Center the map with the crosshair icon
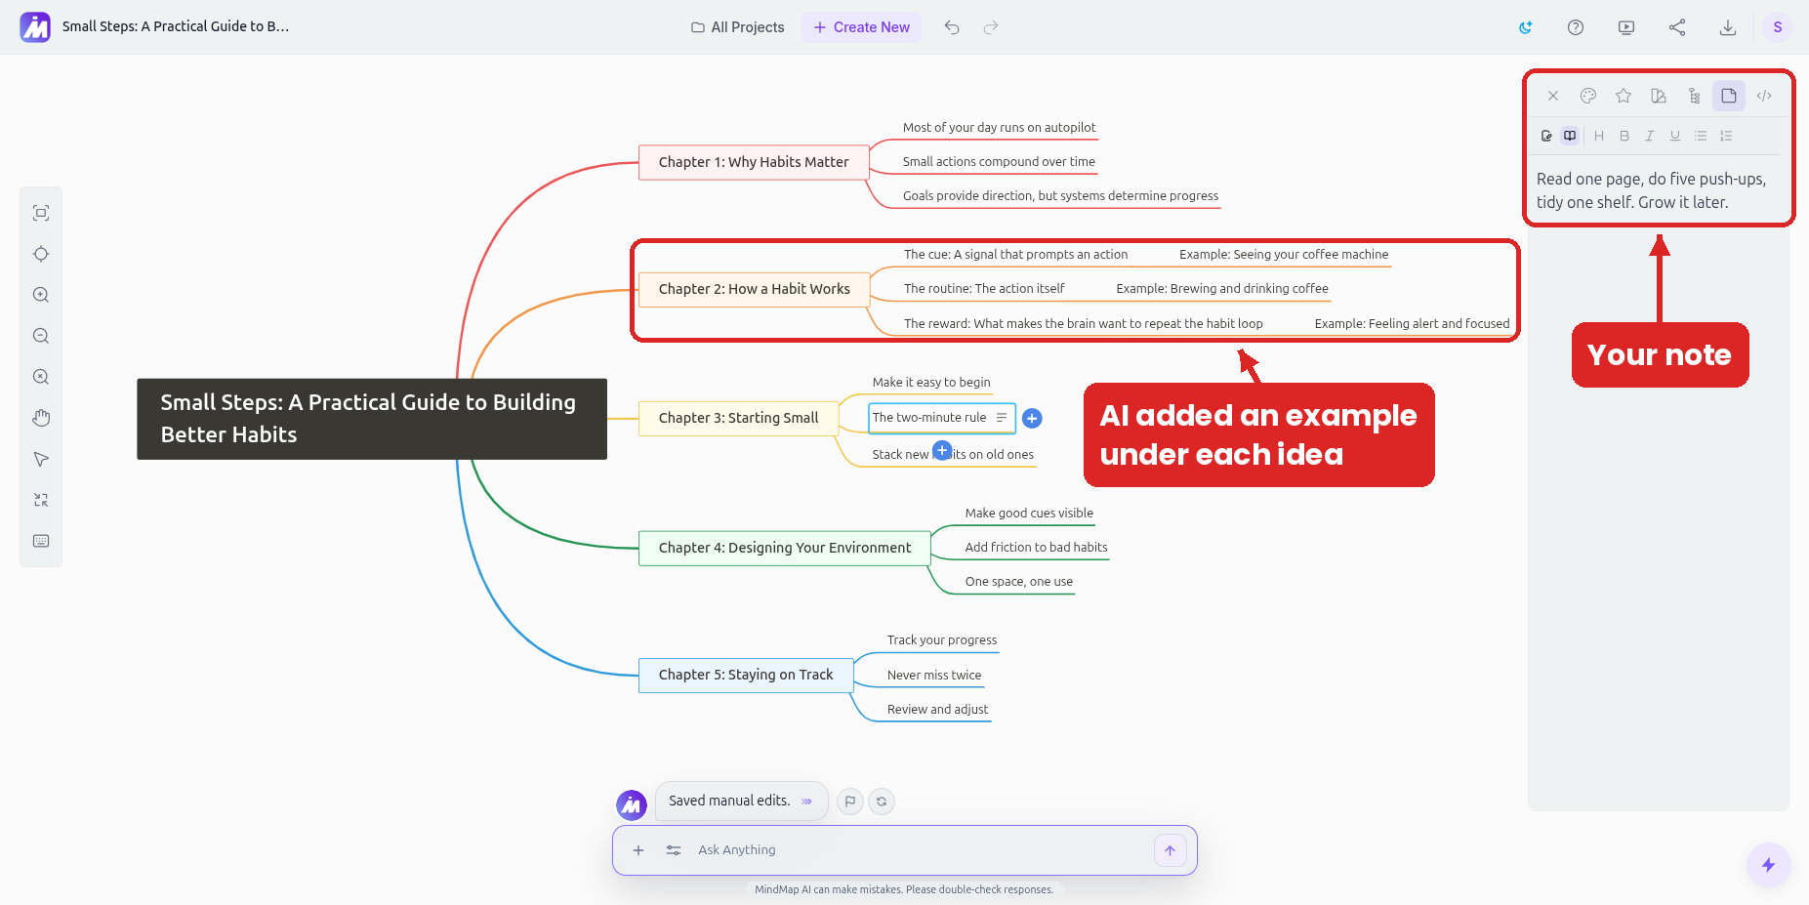 41,254
